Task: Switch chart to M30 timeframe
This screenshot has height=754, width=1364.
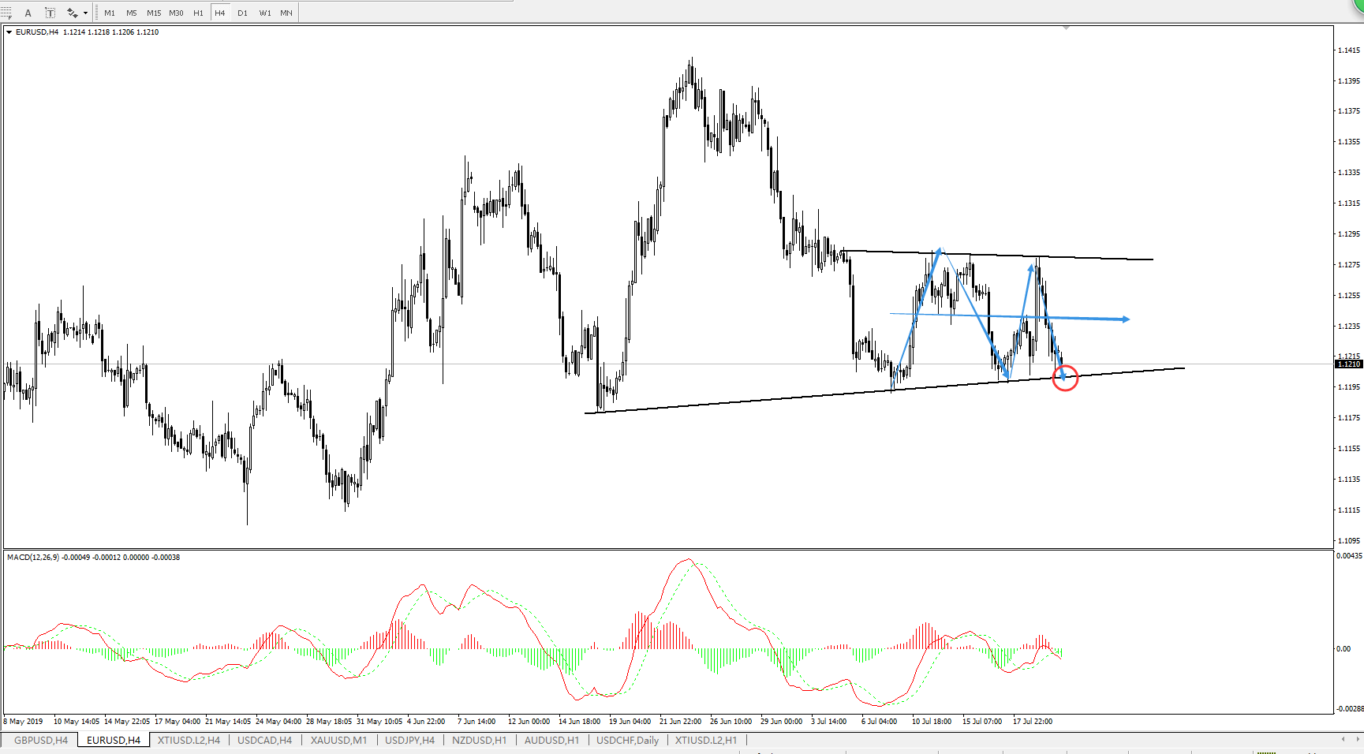Action: click(x=176, y=13)
